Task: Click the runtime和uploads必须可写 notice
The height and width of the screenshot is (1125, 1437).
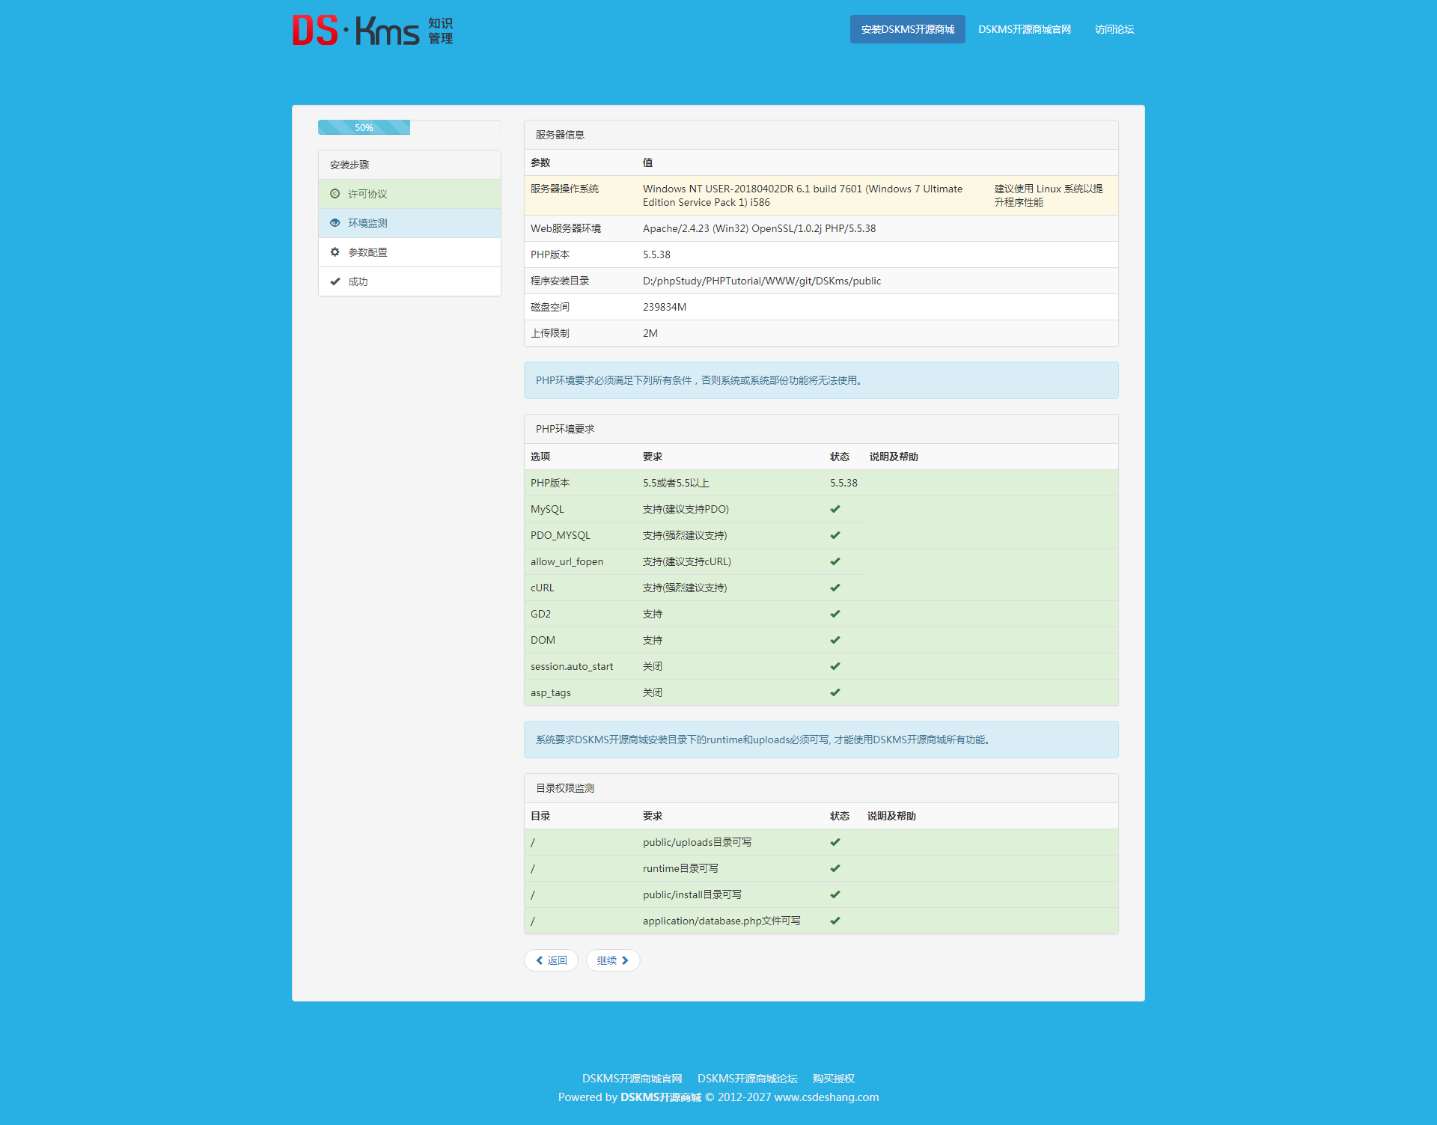Action: tap(821, 740)
